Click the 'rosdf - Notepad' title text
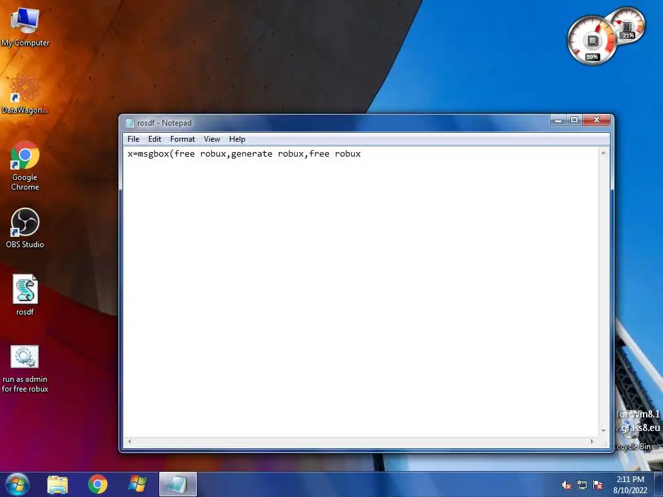 click(x=164, y=123)
